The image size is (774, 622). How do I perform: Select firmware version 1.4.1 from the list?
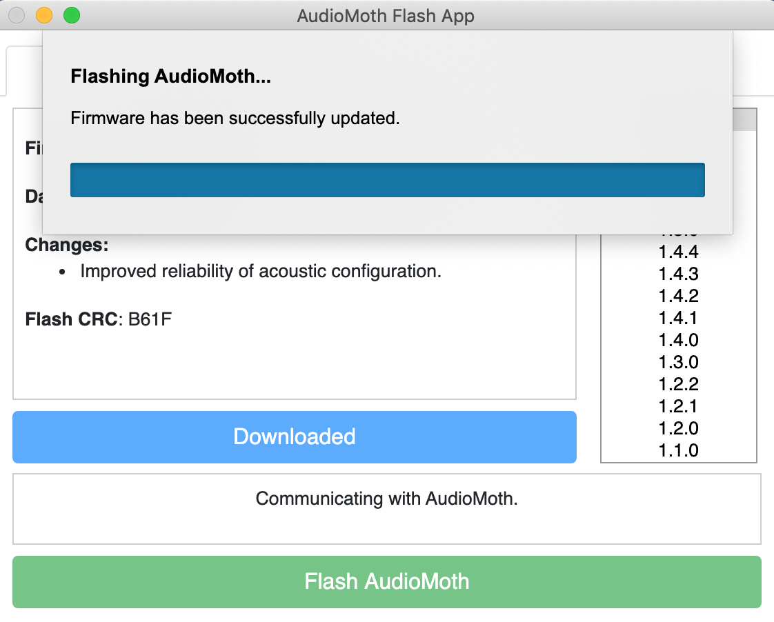[677, 318]
